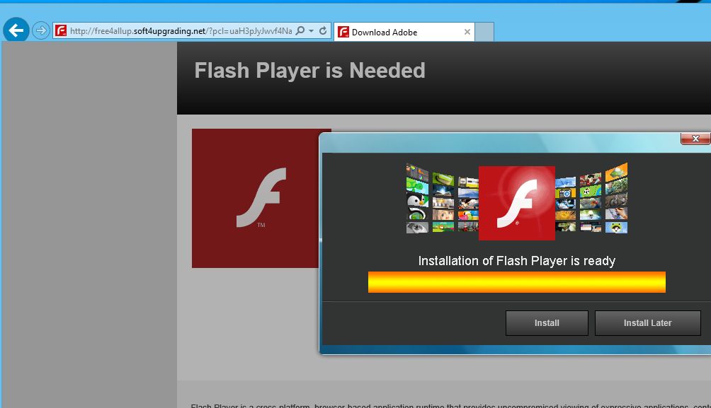Click the Installation of Flash Player is ready text
Viewport: 711px width, 408px height.
(x=516, y=261)
